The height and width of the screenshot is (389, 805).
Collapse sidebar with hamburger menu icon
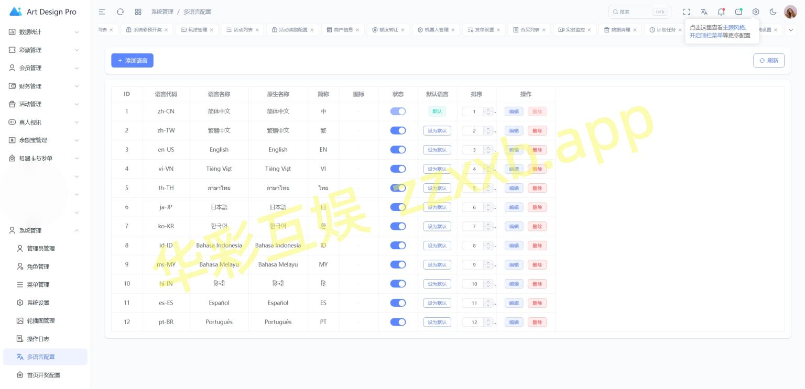102,12
